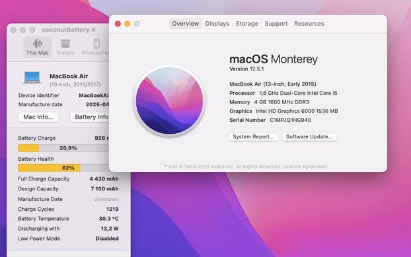The image size is (411, 257).
Task: Click the Battery Health 62% bar
Action: click(63, 168)
